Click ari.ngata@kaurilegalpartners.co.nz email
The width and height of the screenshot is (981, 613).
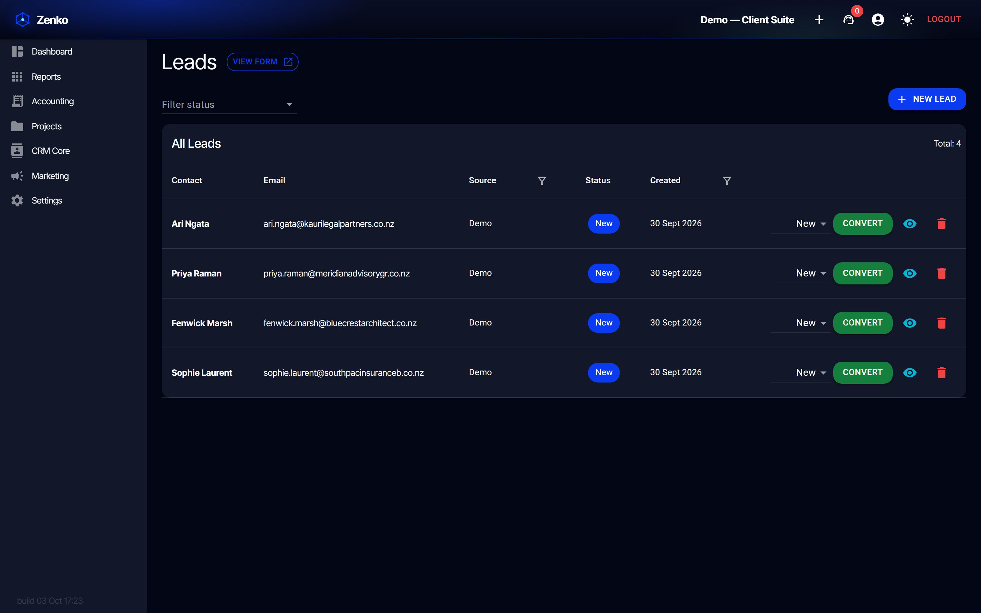pyautogui.click(x=329, y=224)
